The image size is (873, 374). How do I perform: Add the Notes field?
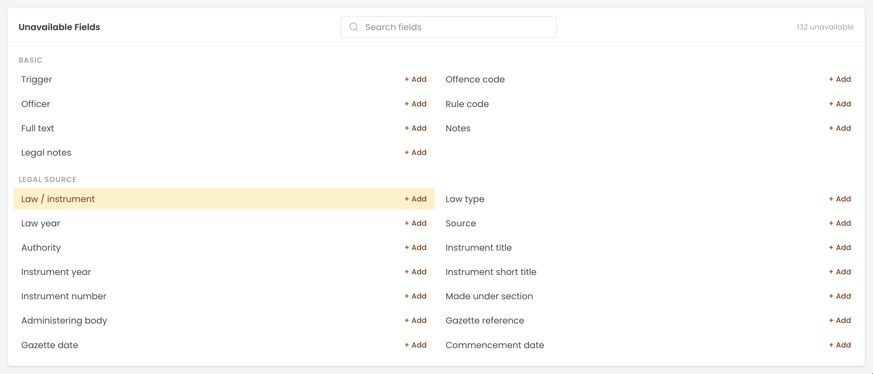pos(840,128)
